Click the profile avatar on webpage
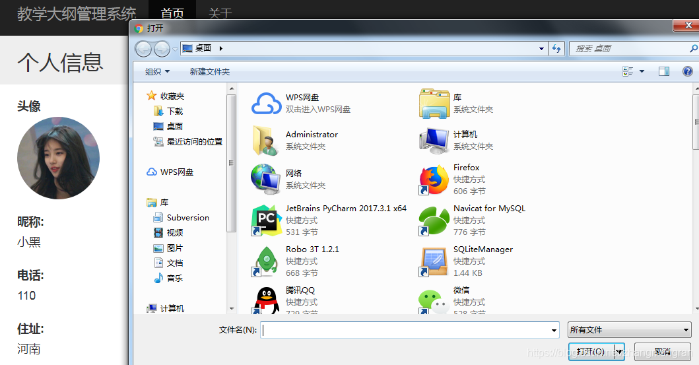 (58, 158)
